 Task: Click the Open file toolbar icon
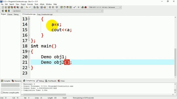point(6,7)
